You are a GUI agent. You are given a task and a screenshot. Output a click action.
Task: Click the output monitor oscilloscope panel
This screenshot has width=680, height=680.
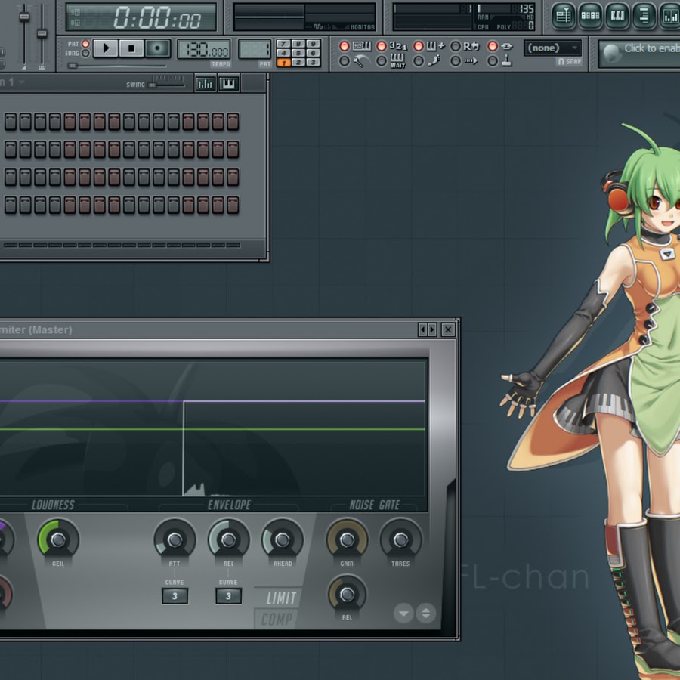304,17
